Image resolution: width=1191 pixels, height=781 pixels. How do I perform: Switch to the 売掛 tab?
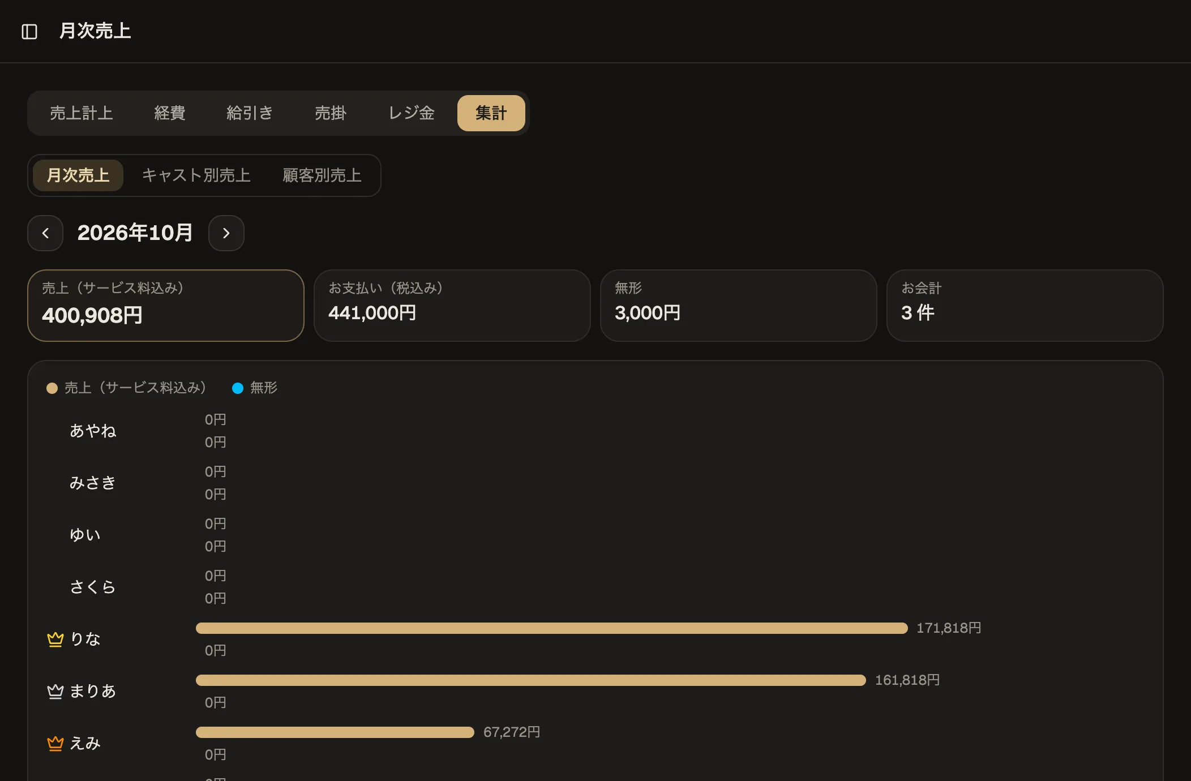click(331, 113)
